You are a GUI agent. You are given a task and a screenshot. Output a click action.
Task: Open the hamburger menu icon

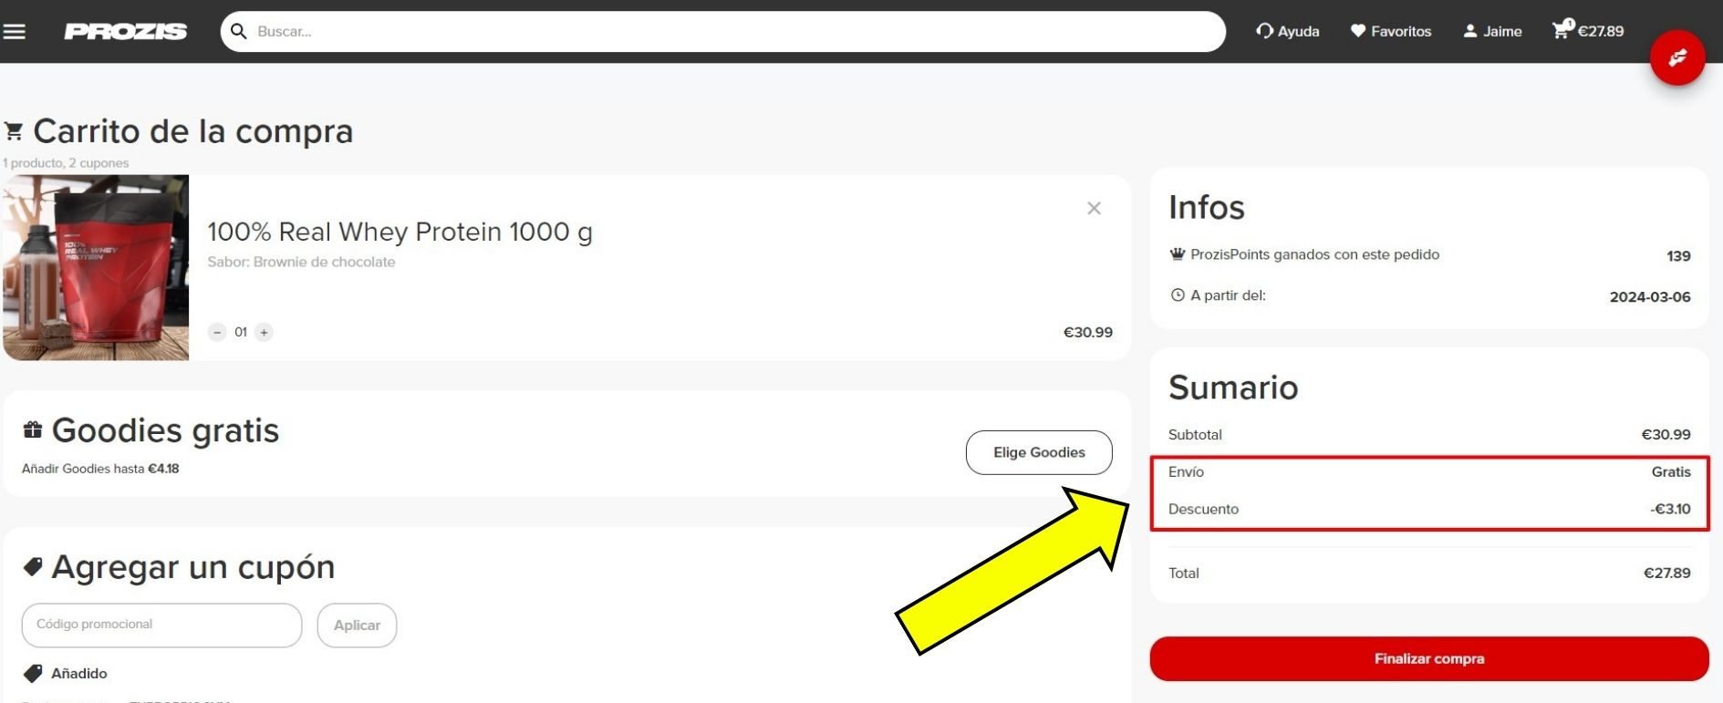(x=15, y=32)
